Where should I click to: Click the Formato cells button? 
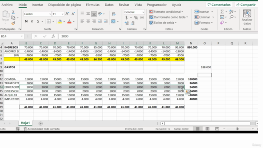(x=204, y=23)
